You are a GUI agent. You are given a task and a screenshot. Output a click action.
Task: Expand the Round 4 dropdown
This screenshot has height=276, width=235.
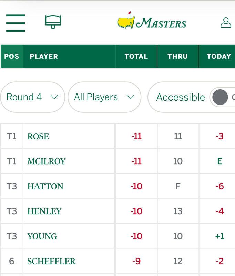[32, 97]
